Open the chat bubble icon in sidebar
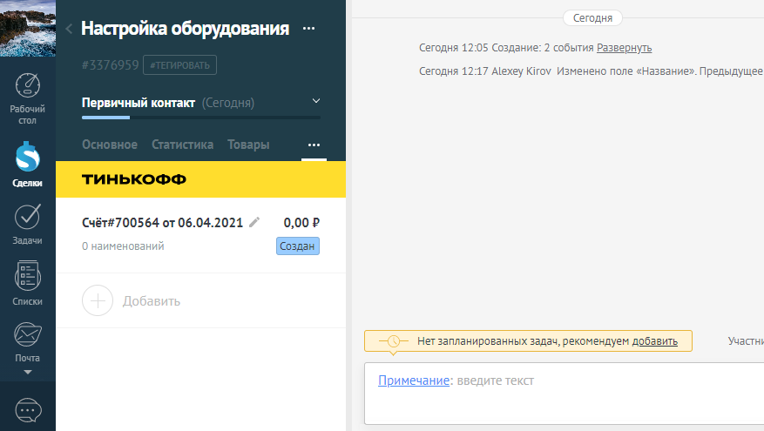The width and height of the screenshot is (764, 431). 28,410
